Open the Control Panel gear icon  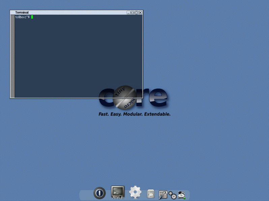pos(135,192)
